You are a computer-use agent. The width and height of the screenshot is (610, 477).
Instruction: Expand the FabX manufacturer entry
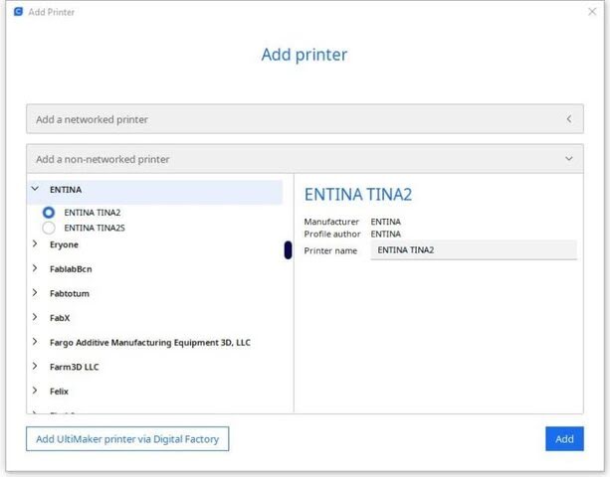[36, 318]
